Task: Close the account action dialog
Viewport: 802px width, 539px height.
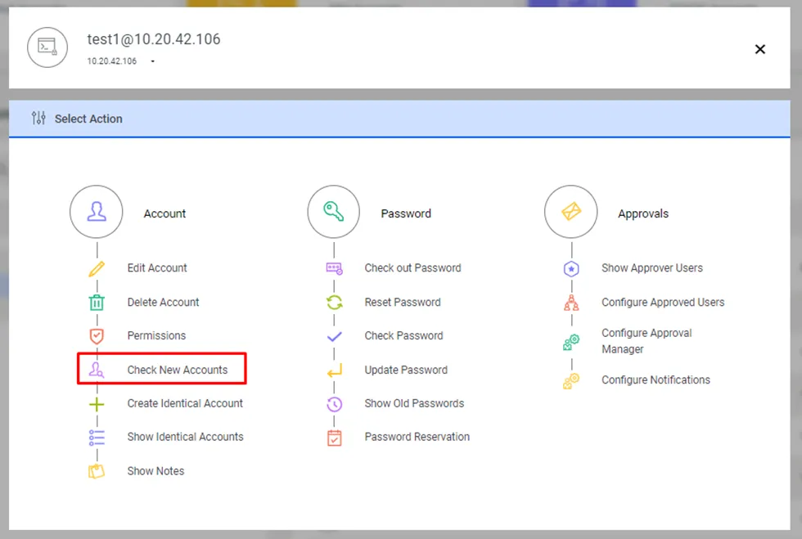Action: 760,49
